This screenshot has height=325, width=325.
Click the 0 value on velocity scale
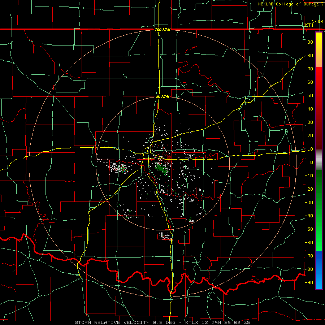tap(312, 162)
